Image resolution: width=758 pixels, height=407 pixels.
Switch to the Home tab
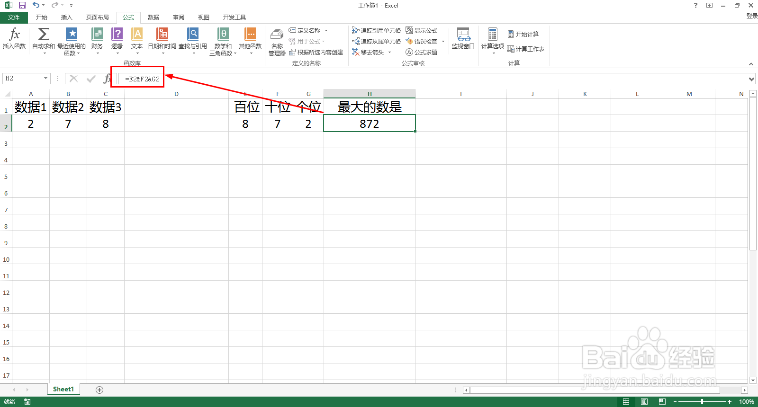click(x=42, y=18)
